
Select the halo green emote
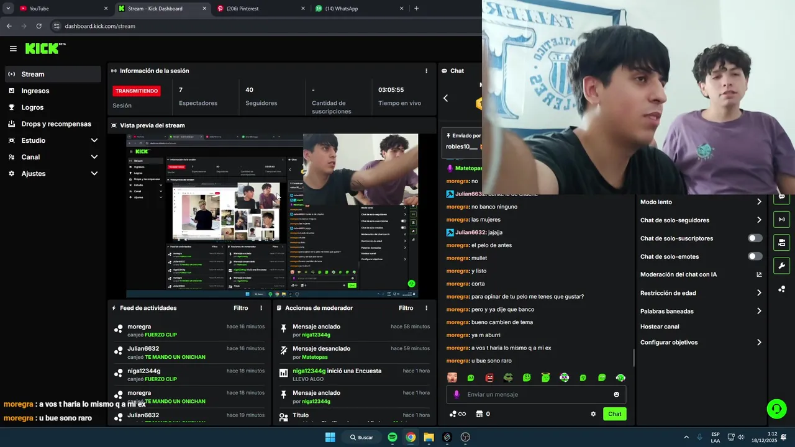click(545, 377)
